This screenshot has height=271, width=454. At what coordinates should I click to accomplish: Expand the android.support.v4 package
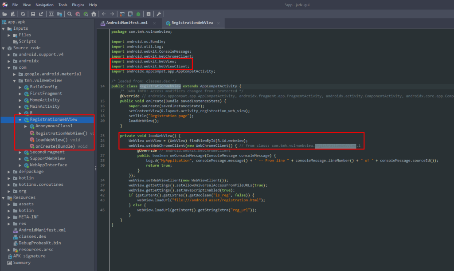9,55
